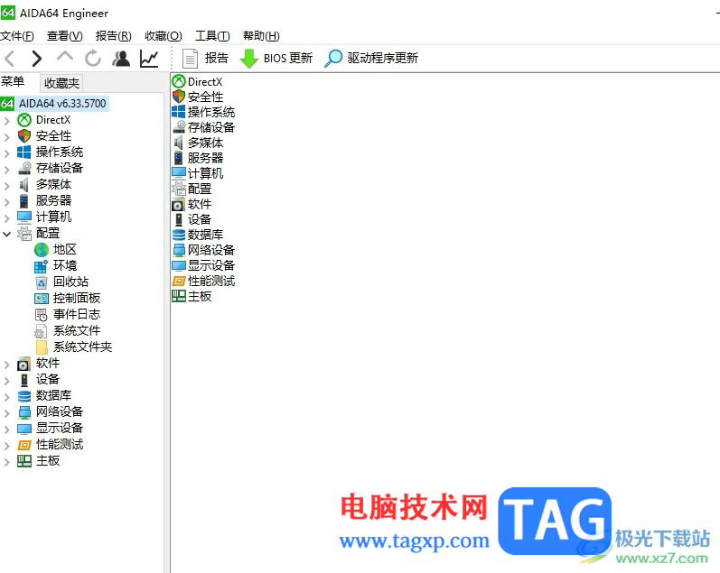Open the 收藏(O) menu
This screenshot has height=573, width=720.
click(163, 36)
